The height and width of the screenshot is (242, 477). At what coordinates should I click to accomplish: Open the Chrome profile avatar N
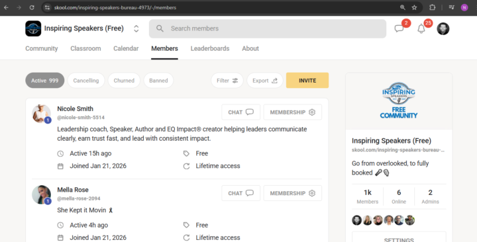464,7
